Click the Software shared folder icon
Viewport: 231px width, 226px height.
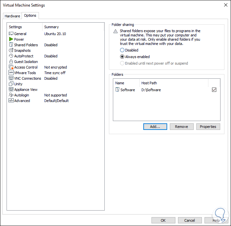(117, 90)
